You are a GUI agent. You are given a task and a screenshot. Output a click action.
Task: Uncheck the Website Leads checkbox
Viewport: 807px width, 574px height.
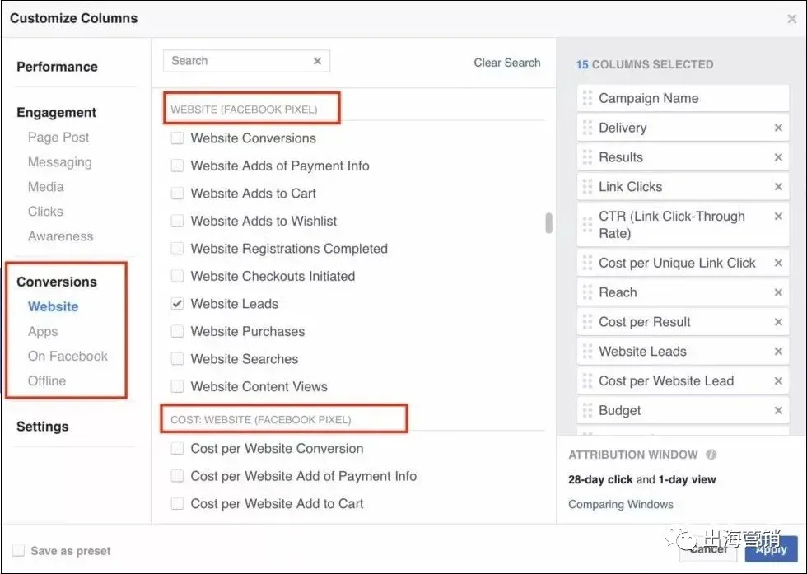point(177,304)
